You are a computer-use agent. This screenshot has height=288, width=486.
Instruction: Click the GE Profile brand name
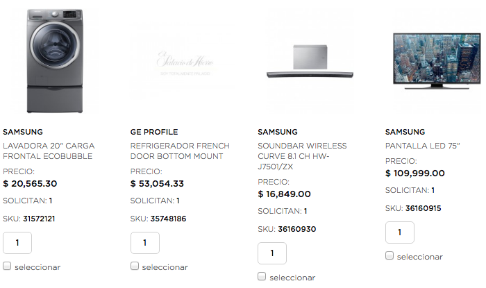(x=154, y=132)
